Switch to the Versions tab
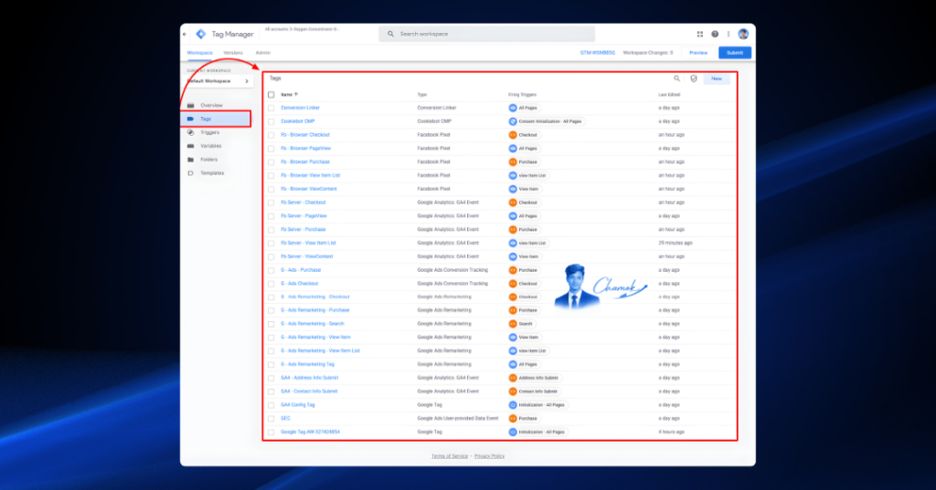 click(233, 53)
